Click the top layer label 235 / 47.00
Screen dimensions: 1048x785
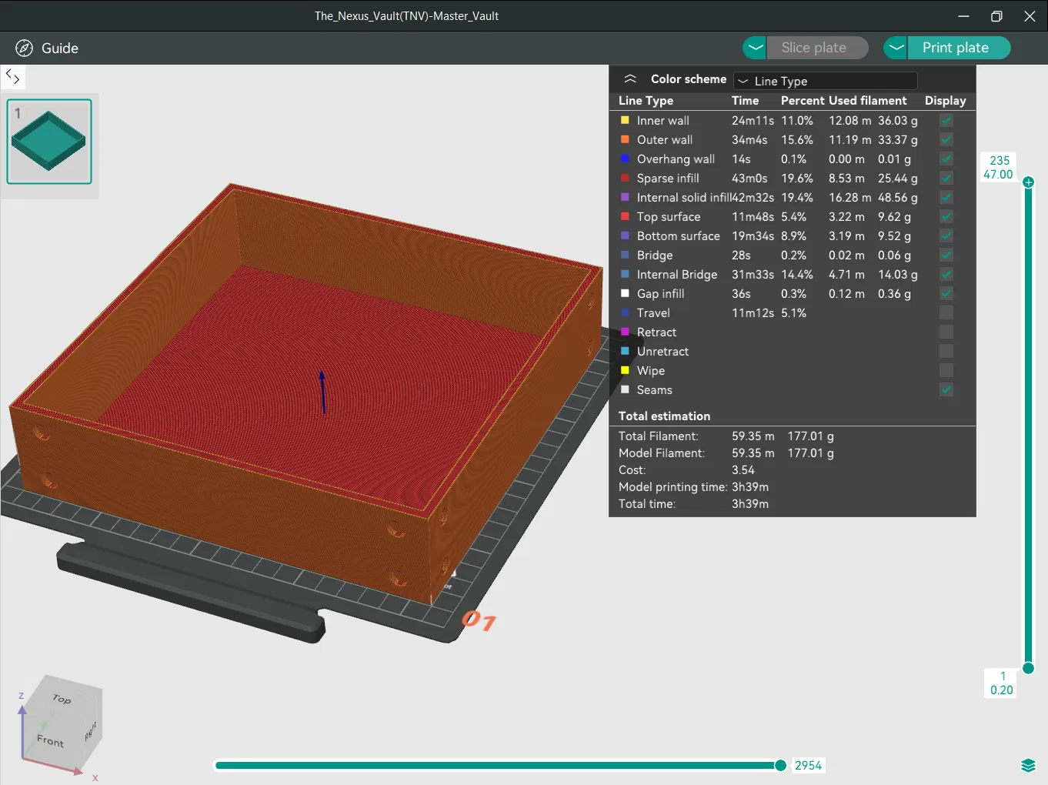(998, 167)
